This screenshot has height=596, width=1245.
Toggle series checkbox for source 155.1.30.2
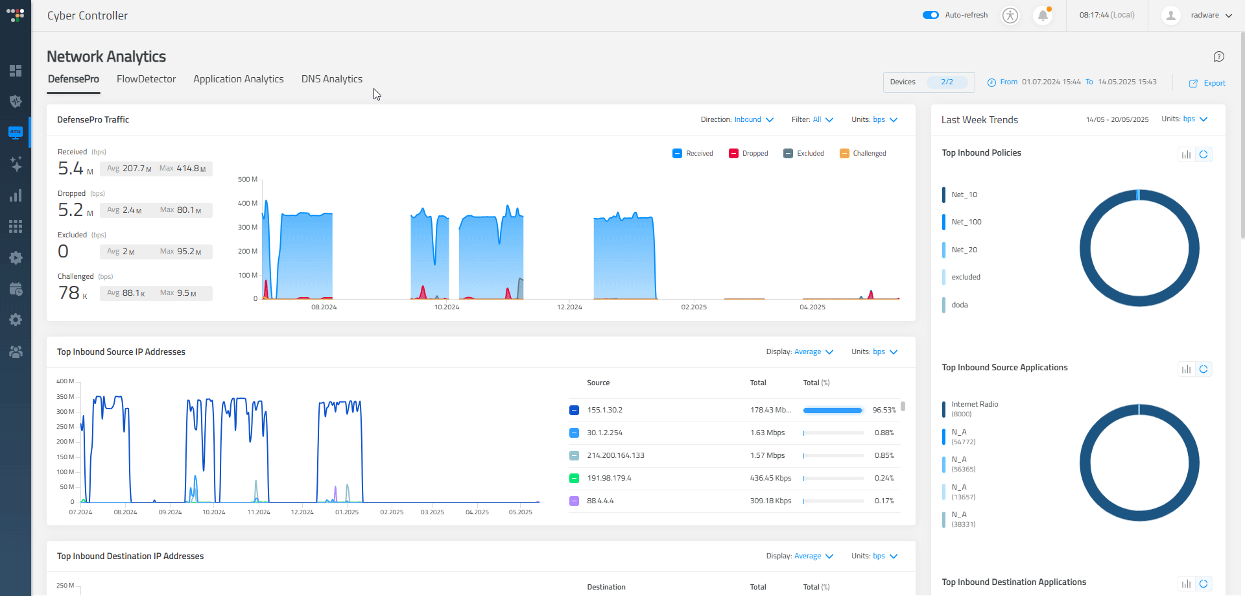pos(574,410)
